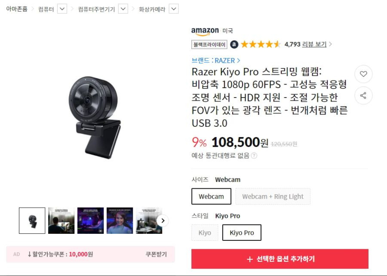Expand the 화상카메라 breadcrumb dropdown
The height and width of the screenshot is (276, 387).
(174, 9)
